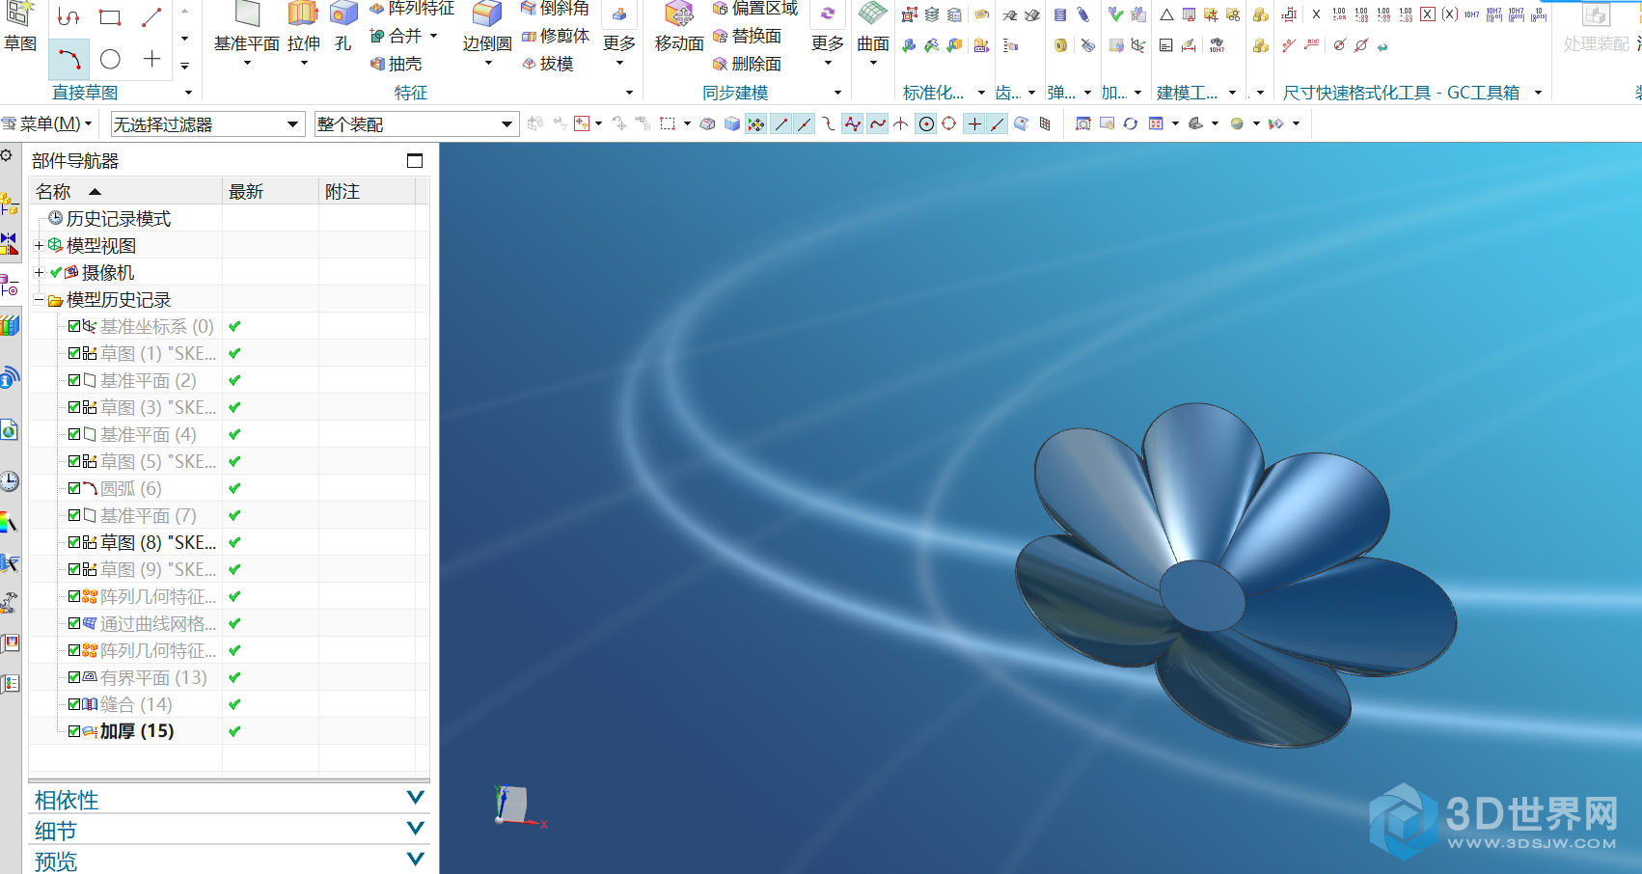Click the 倒斜角 chamfer command

tap(555, 9)
